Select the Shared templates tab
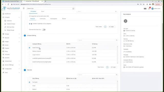Image resolution: width=164 pixels, height=92 pixels. (x=64, y=19)
